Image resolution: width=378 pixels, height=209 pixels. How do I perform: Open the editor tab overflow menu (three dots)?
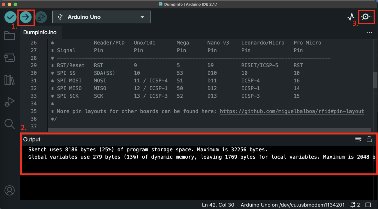[369, 32]
